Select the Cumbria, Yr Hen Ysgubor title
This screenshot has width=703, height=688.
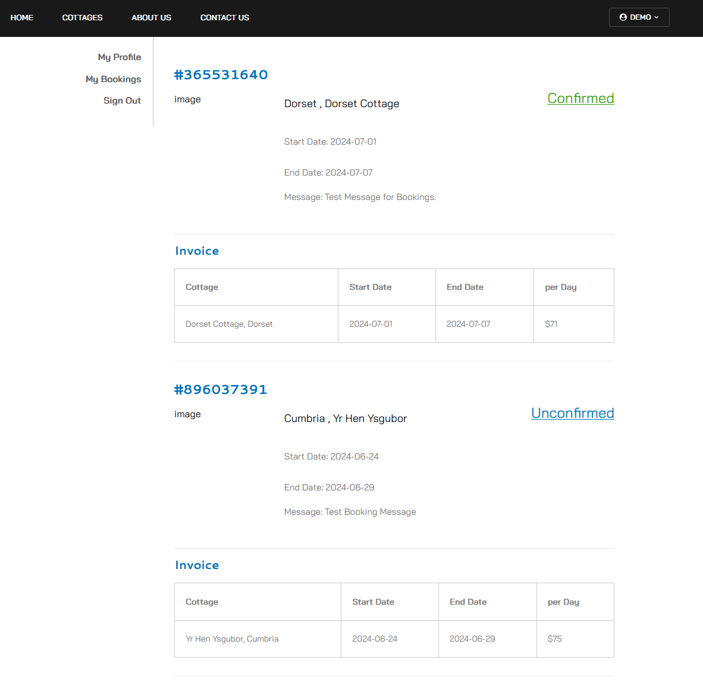(x=345, y=418)
